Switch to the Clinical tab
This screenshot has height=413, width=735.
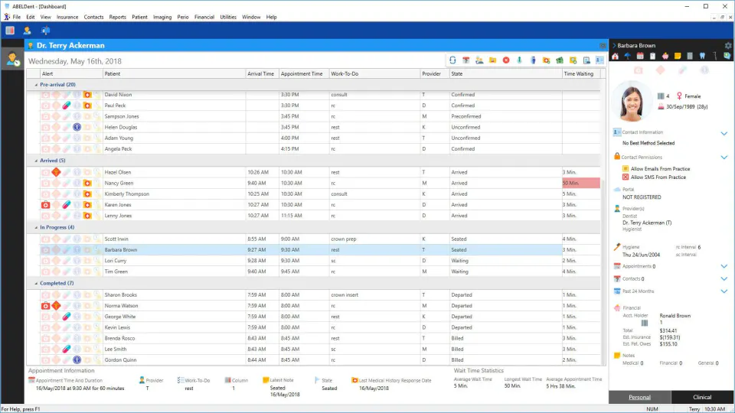pos(702,397)
